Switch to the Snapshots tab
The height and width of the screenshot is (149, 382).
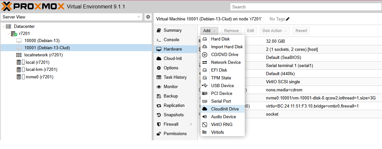(x=173, y=115)
